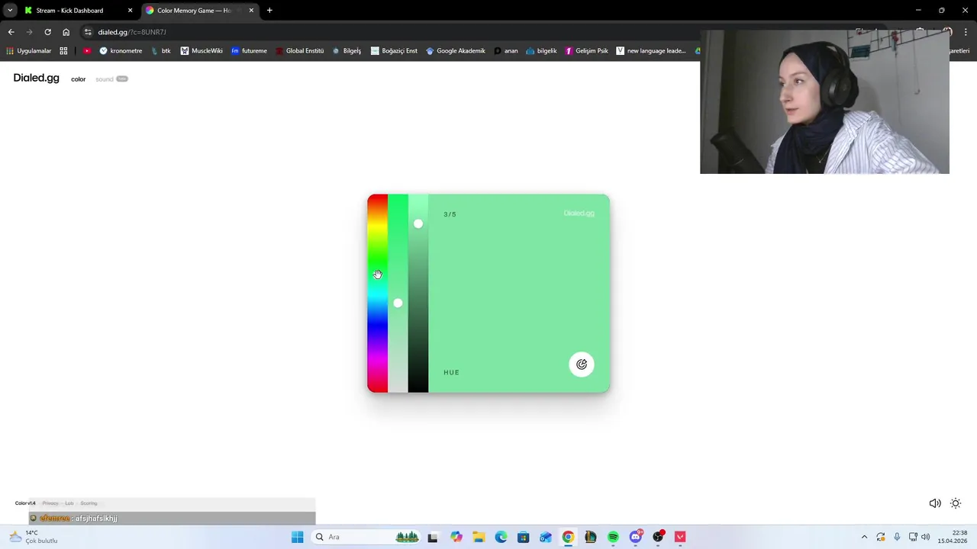Go back in browser history
The image size is (977, 549).
click(x=11, y=32)
